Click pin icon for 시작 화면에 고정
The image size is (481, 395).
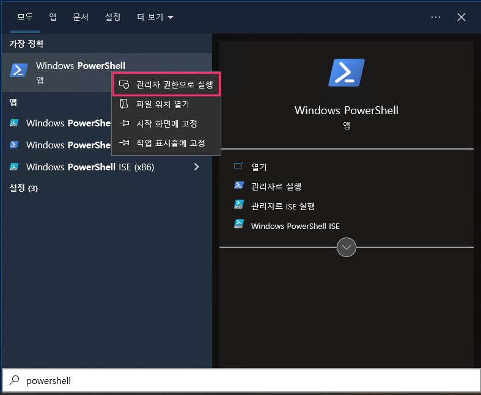(x=124, y=123)
